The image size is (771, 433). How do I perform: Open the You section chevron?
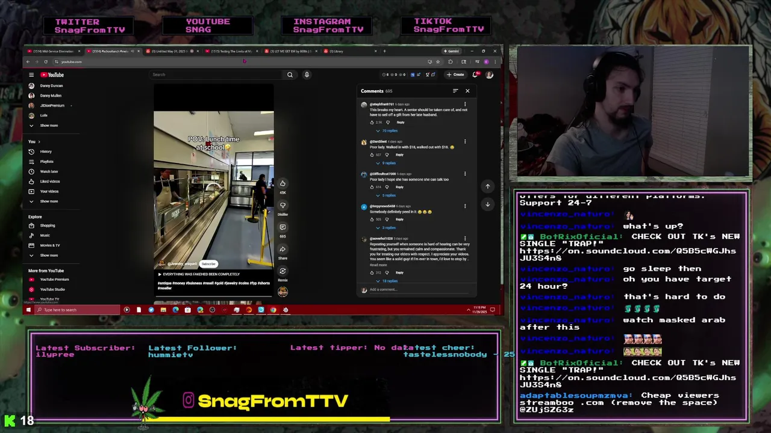pos(39,142)
